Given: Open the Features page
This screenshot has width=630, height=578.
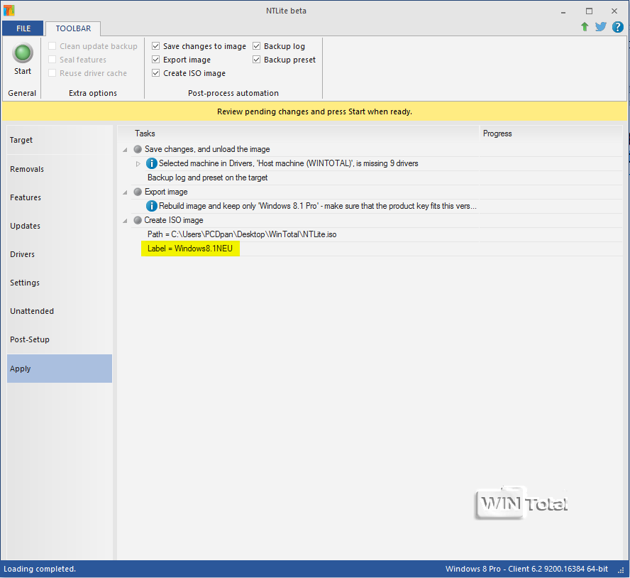Looking at the screenshot, I should pyautogui.click(x=60, y=197).
